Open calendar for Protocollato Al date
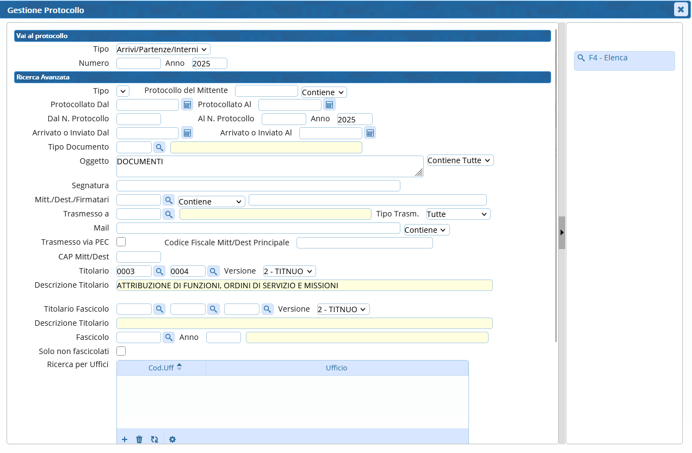692x453 pixels. tap(329, 104)
